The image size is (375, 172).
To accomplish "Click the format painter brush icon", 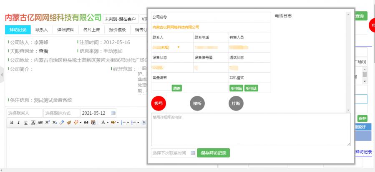I will (x=69, y=123).
